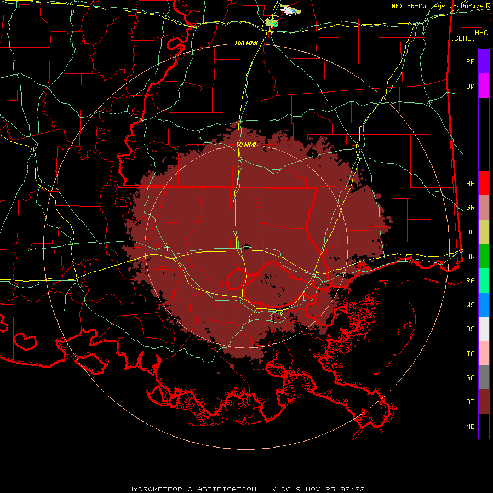
Task: Click the "ND" legend label
Action: pyautogui.click(x=470, y=427)
